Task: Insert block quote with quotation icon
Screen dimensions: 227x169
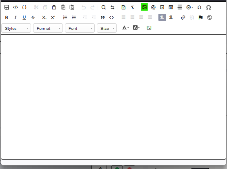Action: 102,18
